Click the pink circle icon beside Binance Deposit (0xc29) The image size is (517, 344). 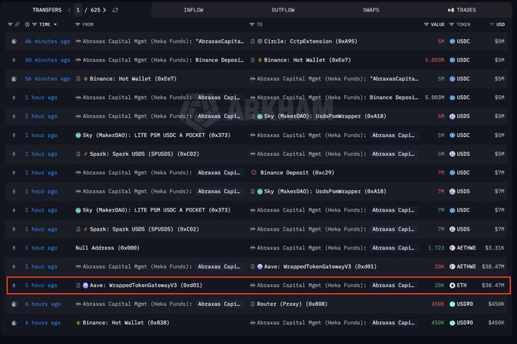[253, 173]
